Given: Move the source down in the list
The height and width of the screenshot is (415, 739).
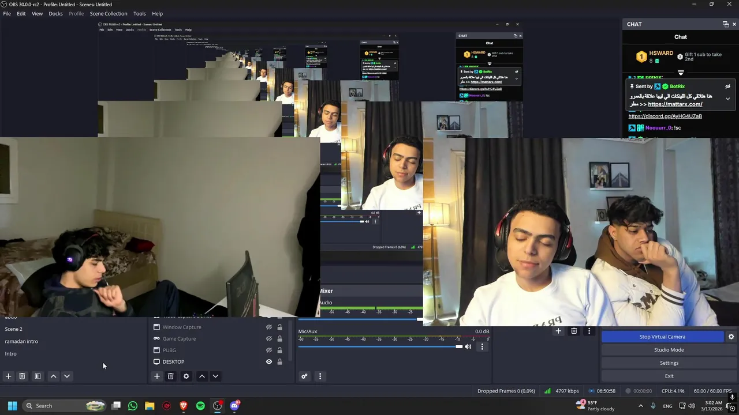Looking at the screenshot, I should tap(215, 376).
